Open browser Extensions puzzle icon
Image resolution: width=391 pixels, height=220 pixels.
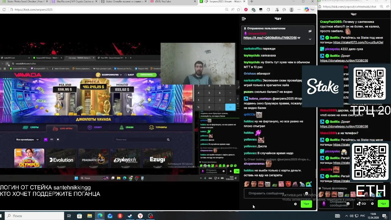pos(268,9)
